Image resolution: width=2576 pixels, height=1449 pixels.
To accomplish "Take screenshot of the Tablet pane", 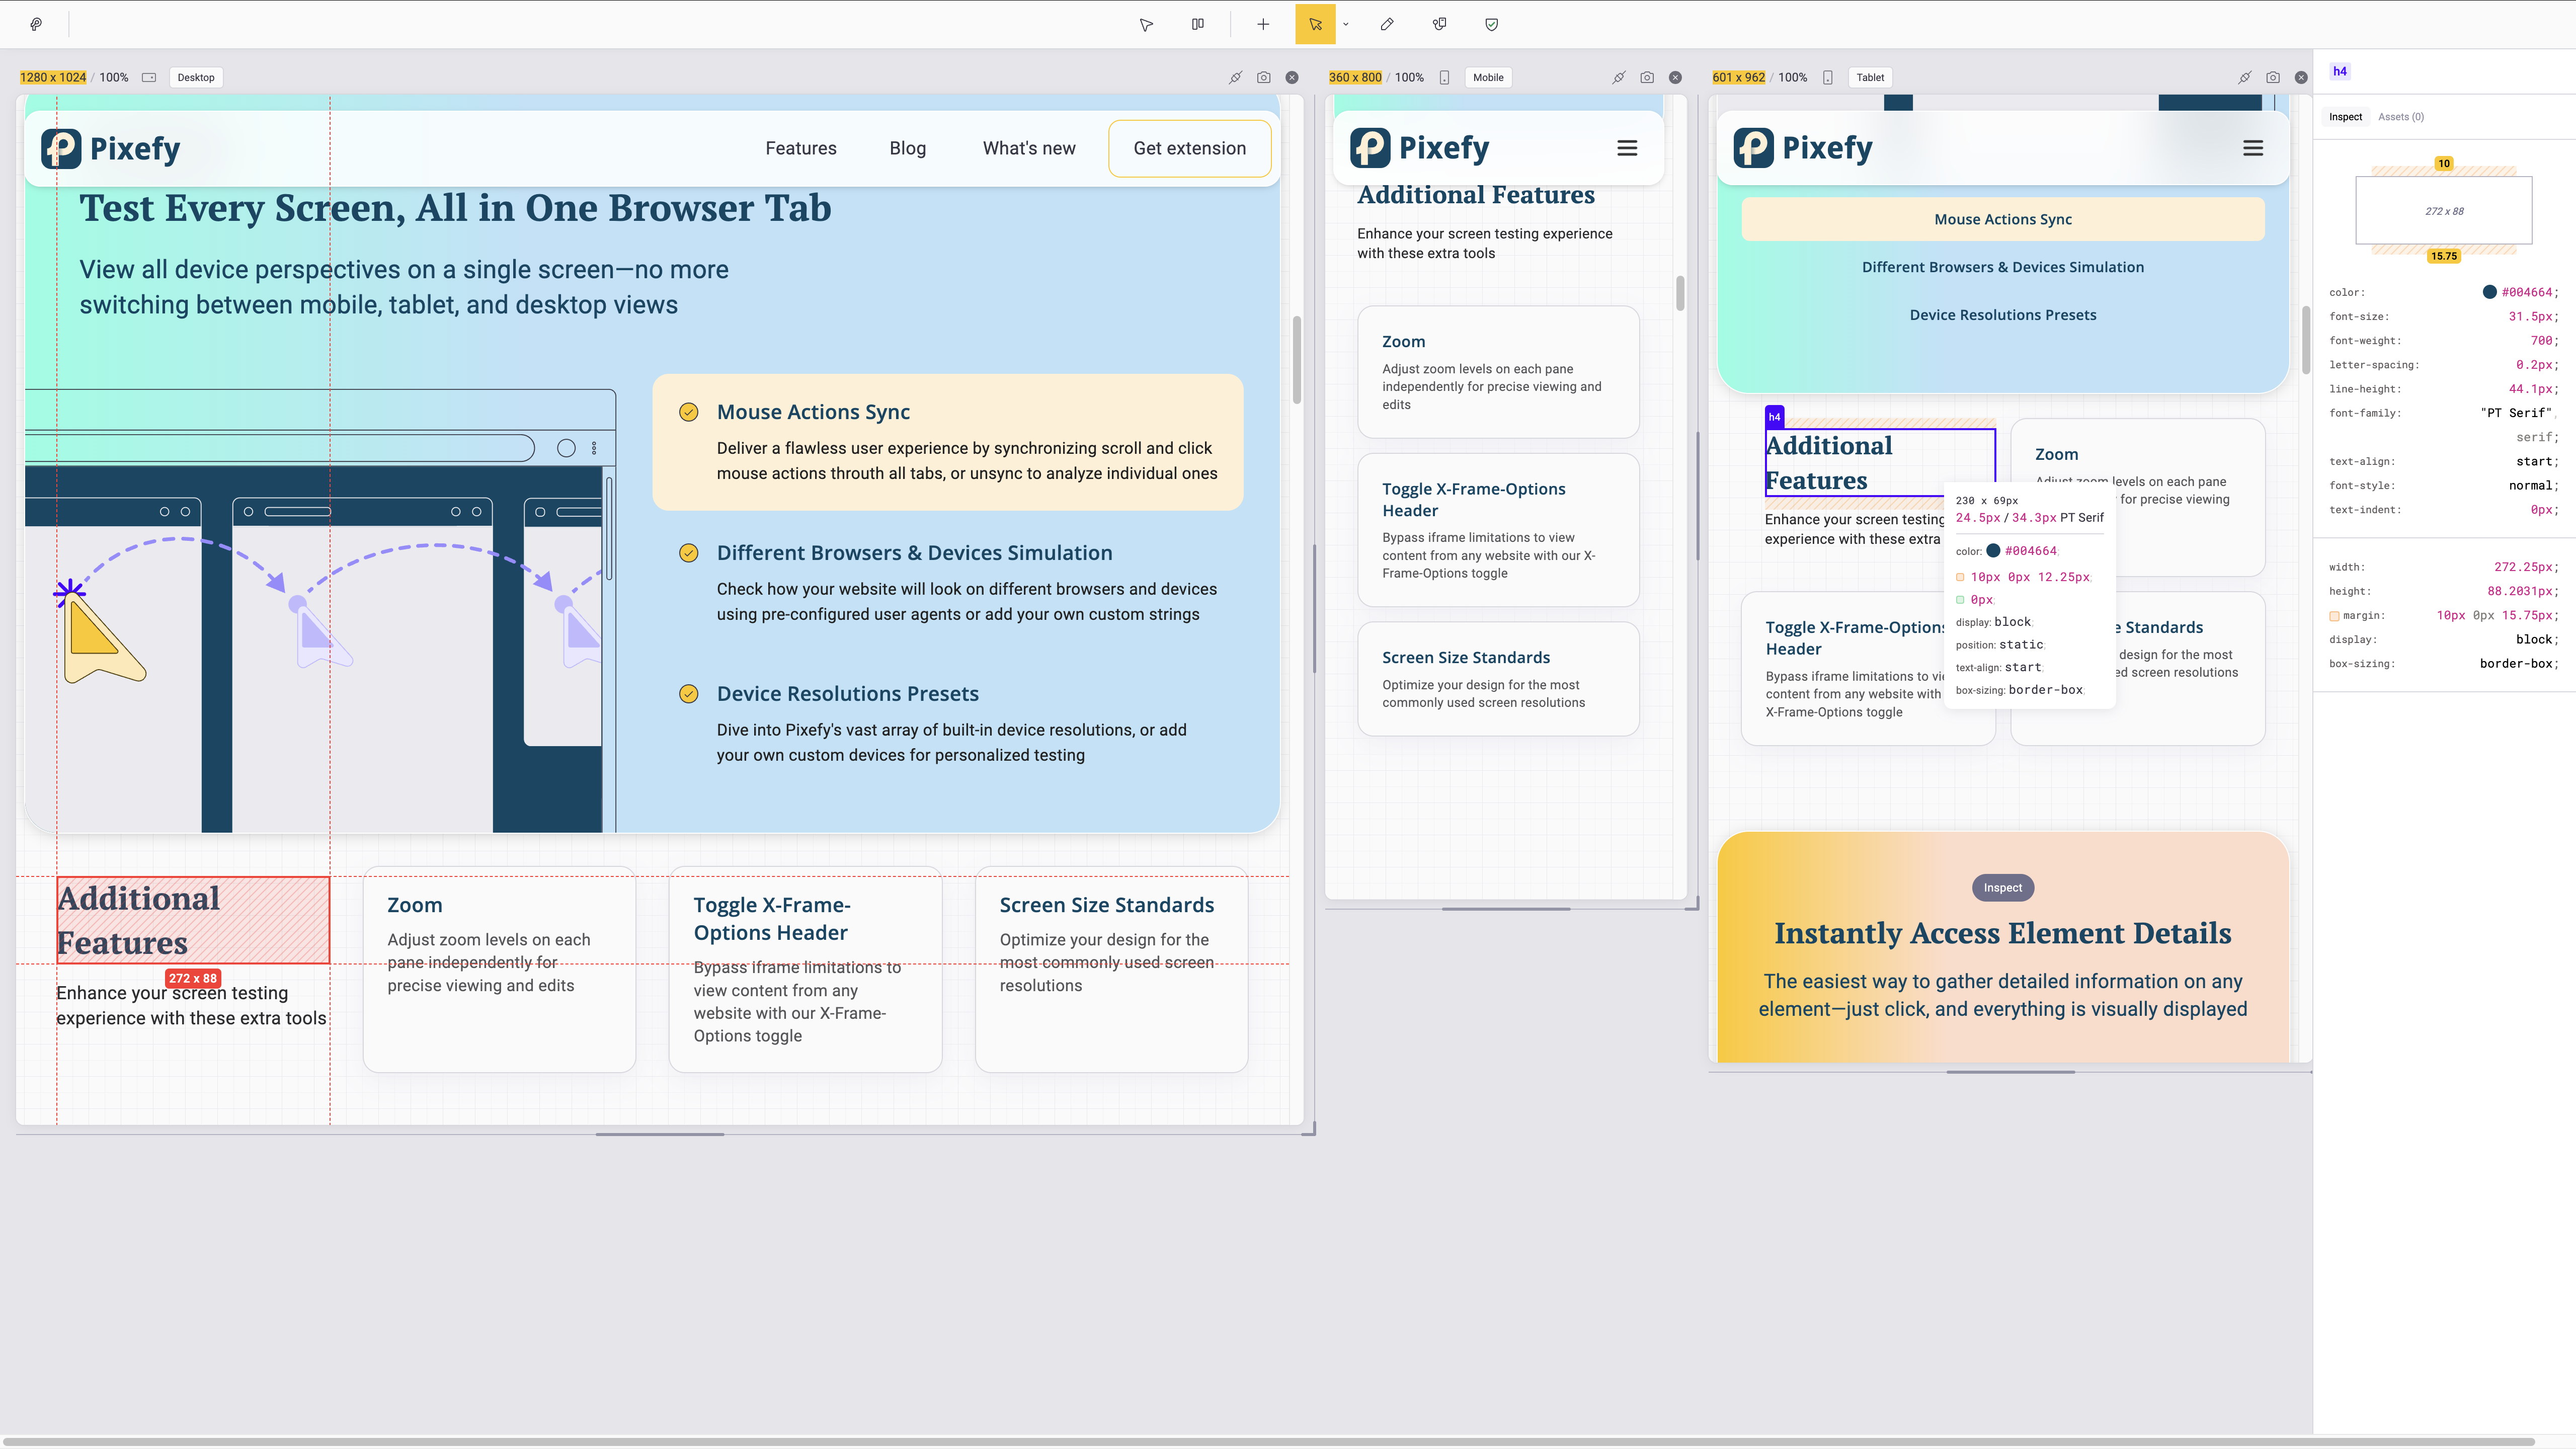I will pyautogui.click(x=2273, y=77).
